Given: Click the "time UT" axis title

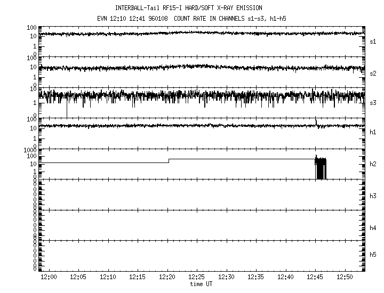Looking at the screenshot, I should point(201,284).
